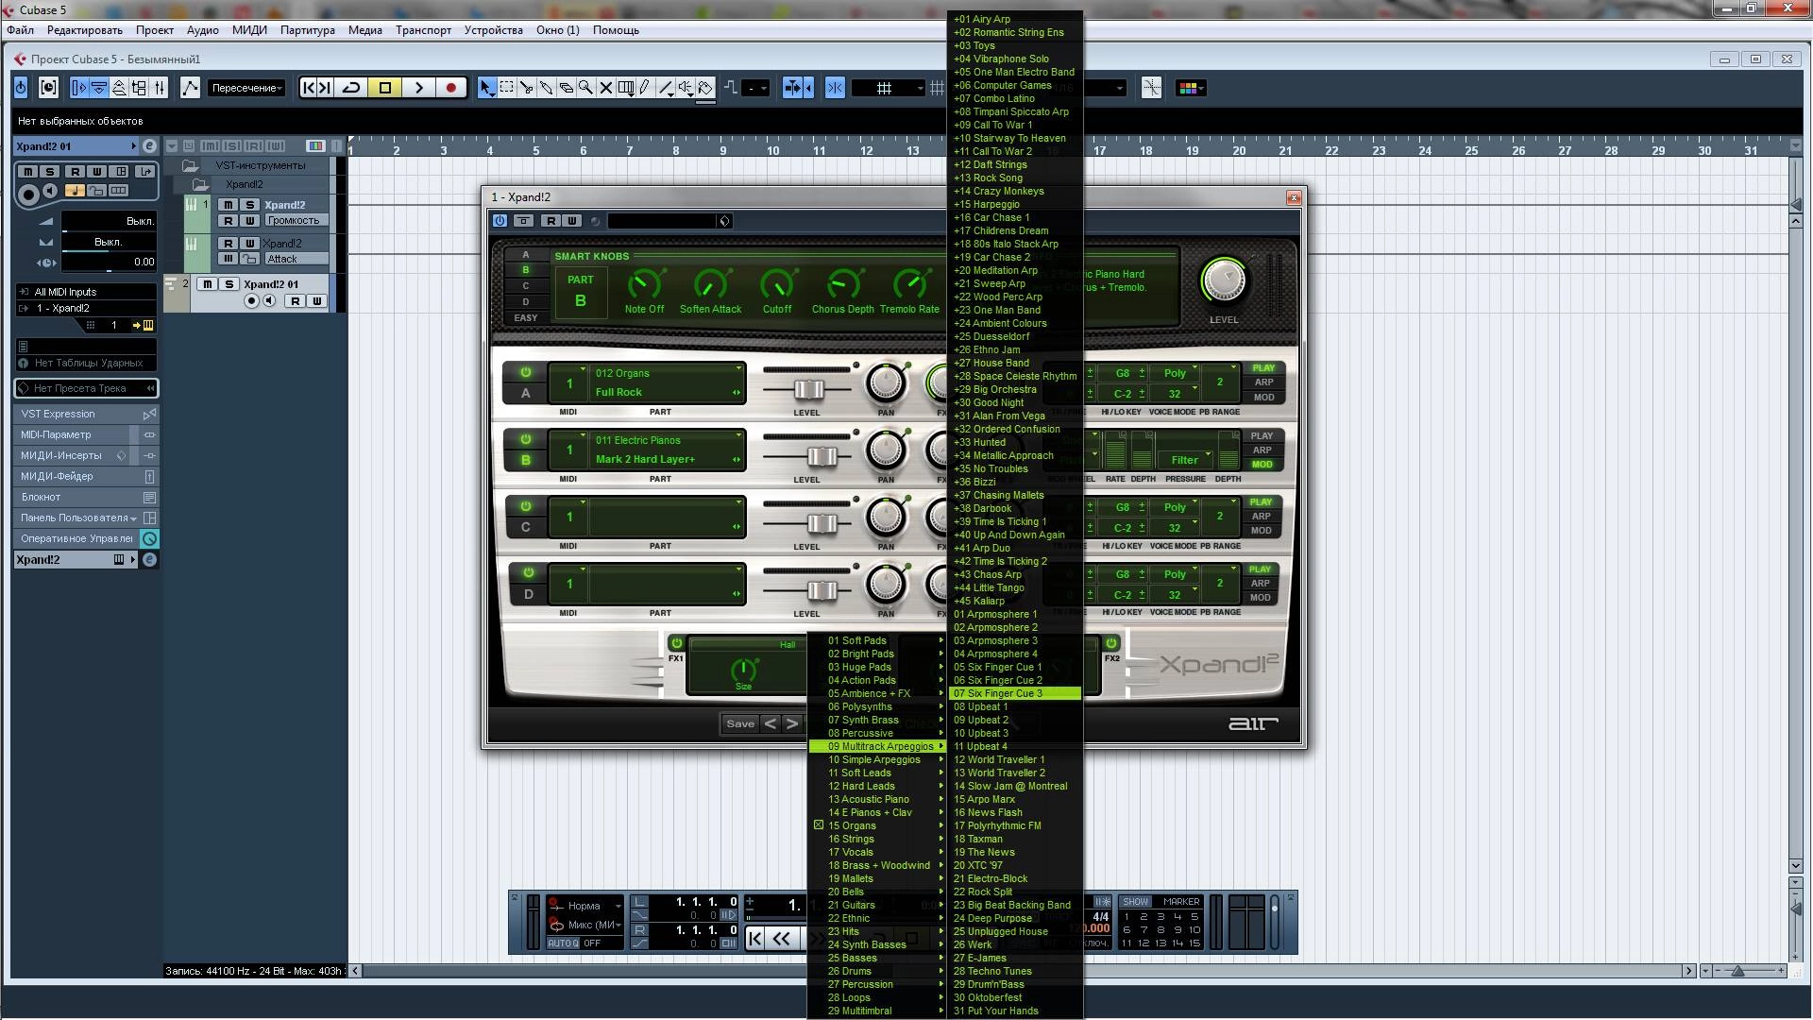Screen dimensions: 1813x1020
Task: Open the Attack automation parameter
Action: [x=296, y=259]
